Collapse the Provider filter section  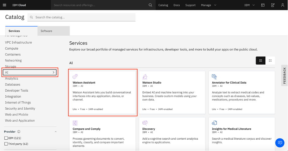click(55, 132)
